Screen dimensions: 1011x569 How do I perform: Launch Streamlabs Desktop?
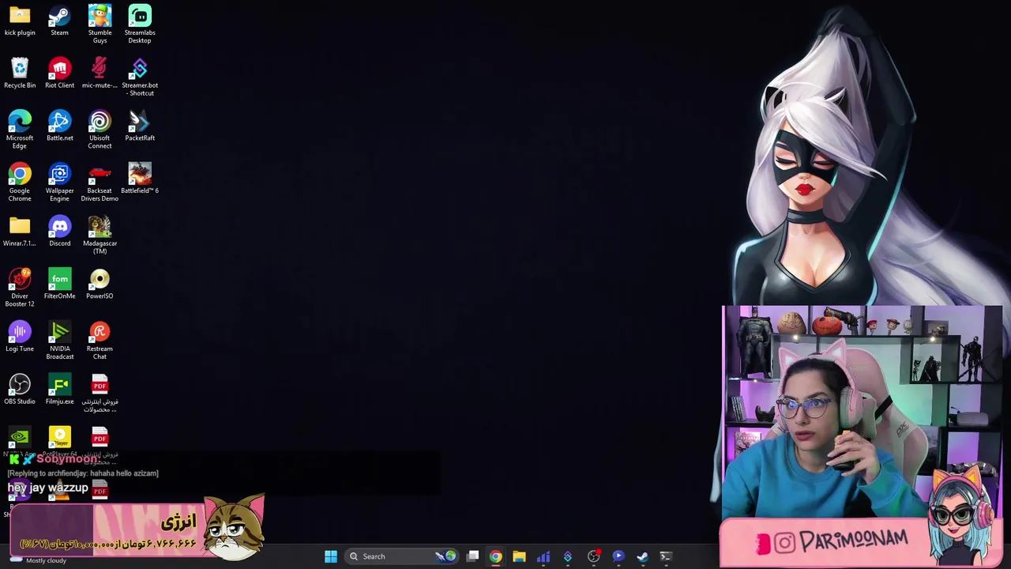click(140, 24)
